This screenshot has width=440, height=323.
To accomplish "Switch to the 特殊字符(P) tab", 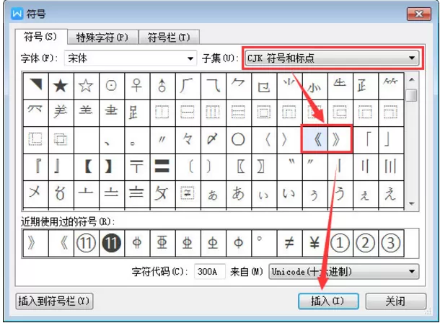I will 102,37.
